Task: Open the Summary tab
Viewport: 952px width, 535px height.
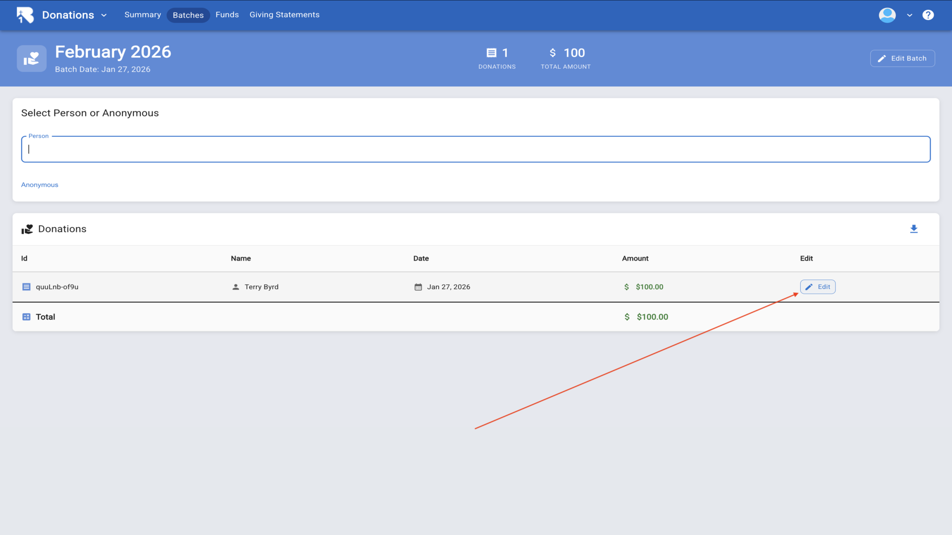Action: [142, 15]
